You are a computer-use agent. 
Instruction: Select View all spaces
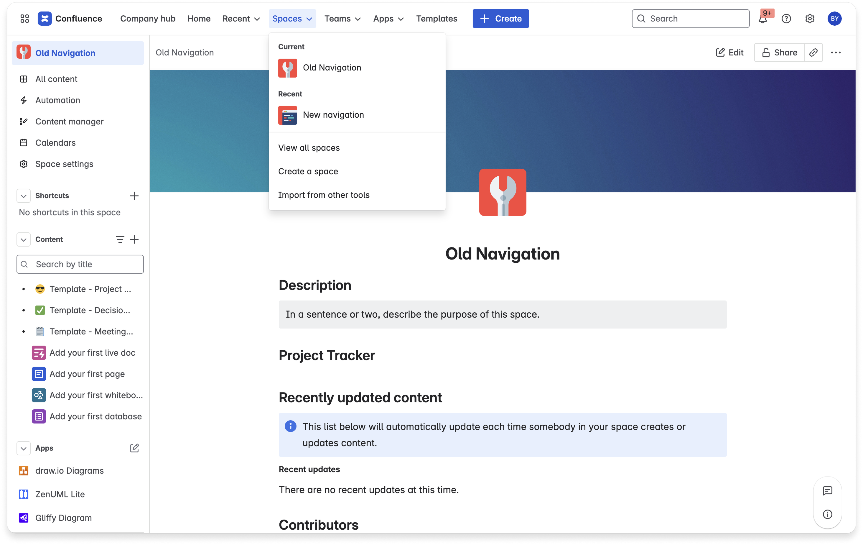309,148
